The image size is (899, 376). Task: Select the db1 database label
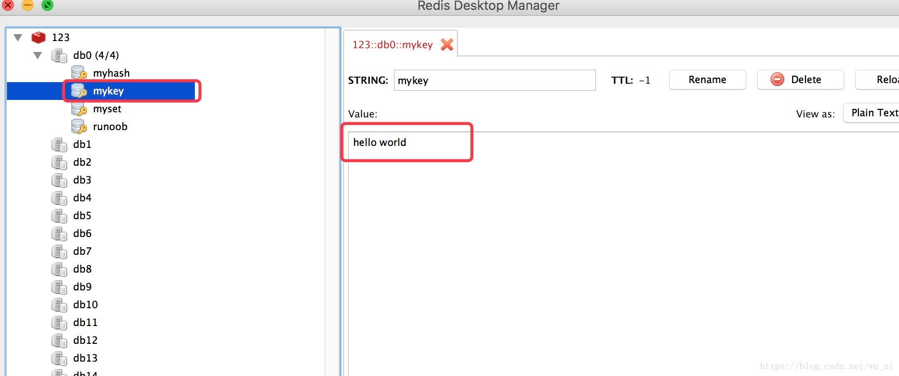click(x=82, y=144)
